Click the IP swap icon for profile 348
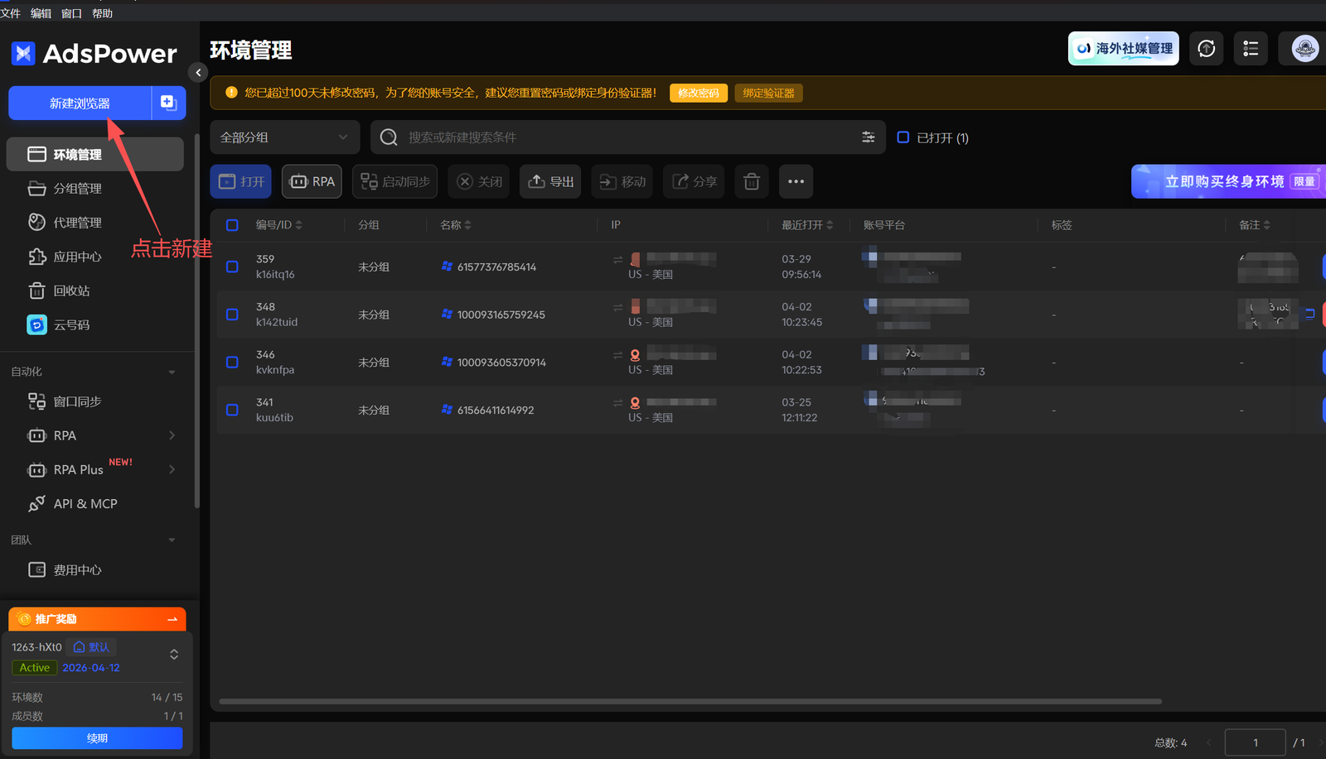1326x759 pixels. [617, 307]
